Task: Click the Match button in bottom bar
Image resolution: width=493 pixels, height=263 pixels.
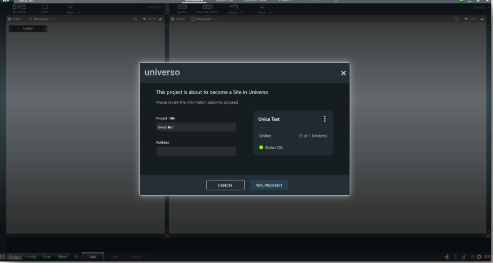Action: [136, 257]
